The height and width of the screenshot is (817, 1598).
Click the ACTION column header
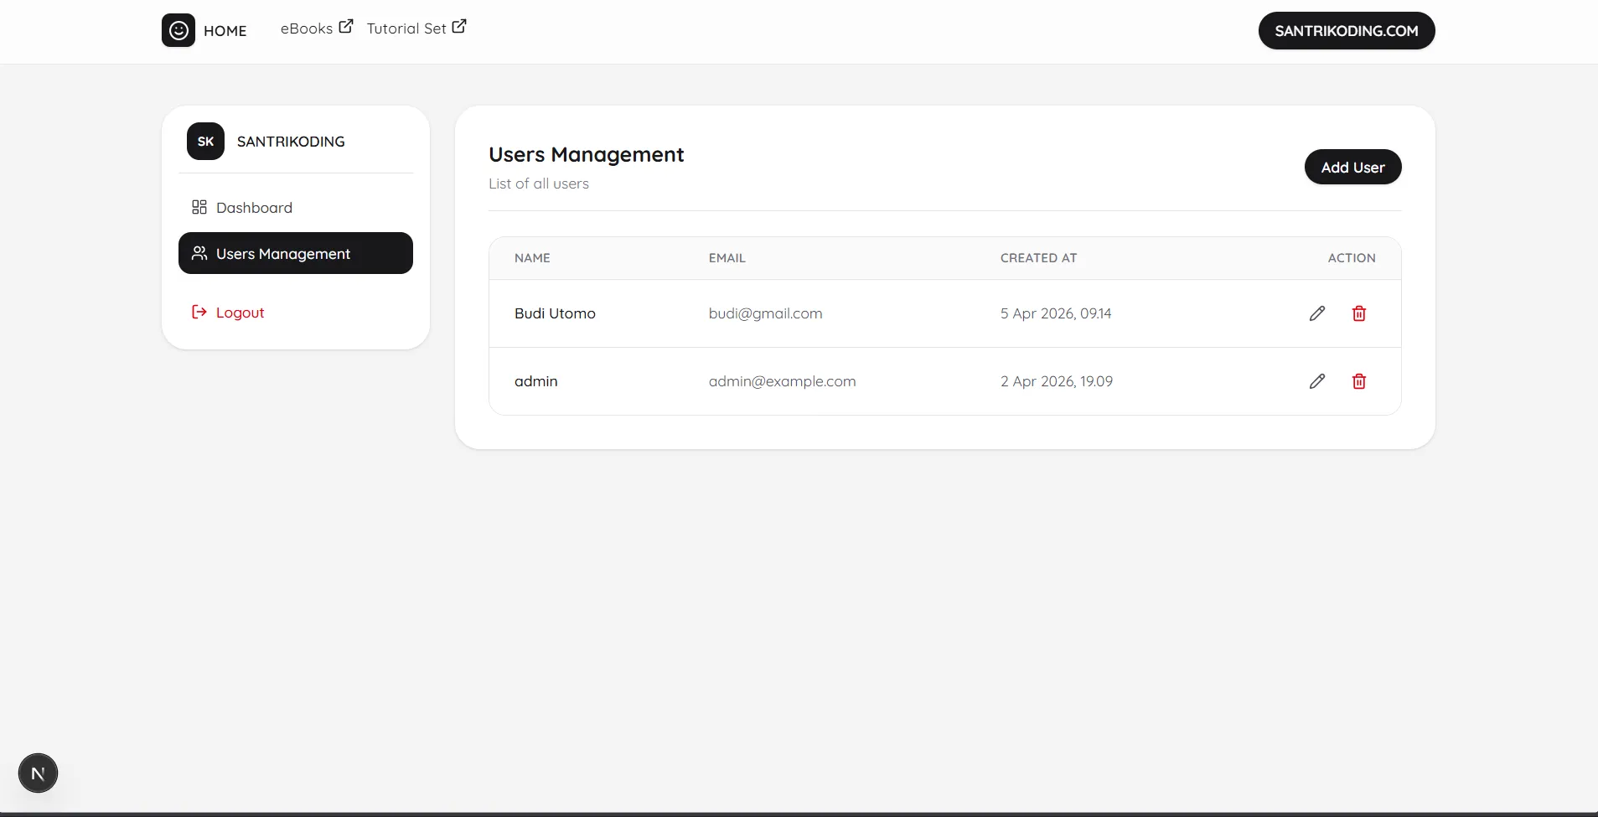[x=1352, y=258]
